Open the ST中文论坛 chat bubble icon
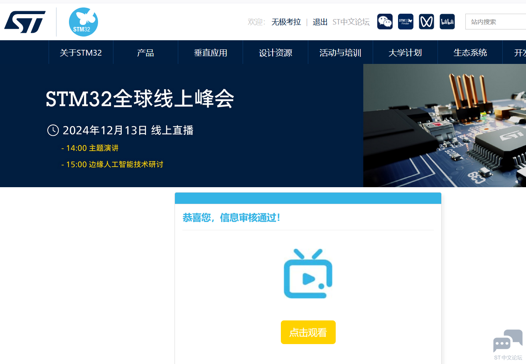526x364 pixels. coord(508,344)
